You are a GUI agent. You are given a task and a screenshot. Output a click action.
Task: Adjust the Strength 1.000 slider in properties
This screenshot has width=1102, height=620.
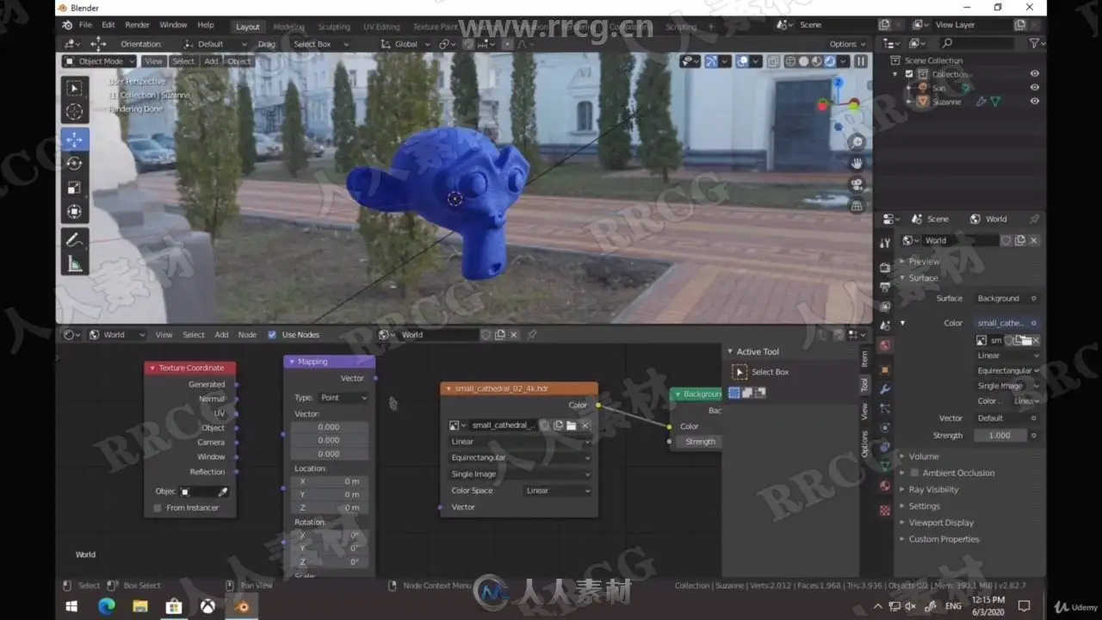(1000, 436)
